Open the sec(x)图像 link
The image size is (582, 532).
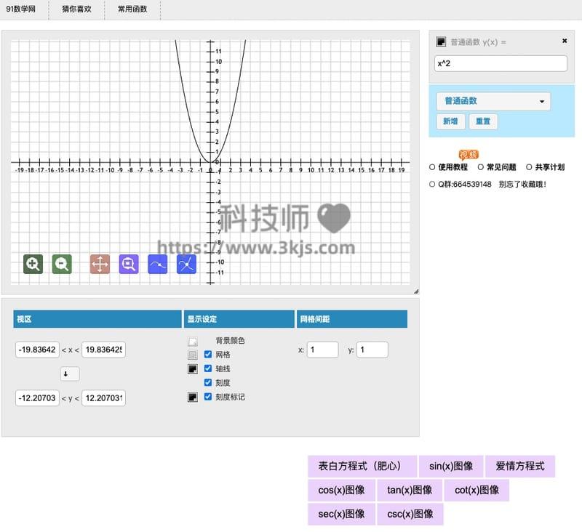[341, 515]
